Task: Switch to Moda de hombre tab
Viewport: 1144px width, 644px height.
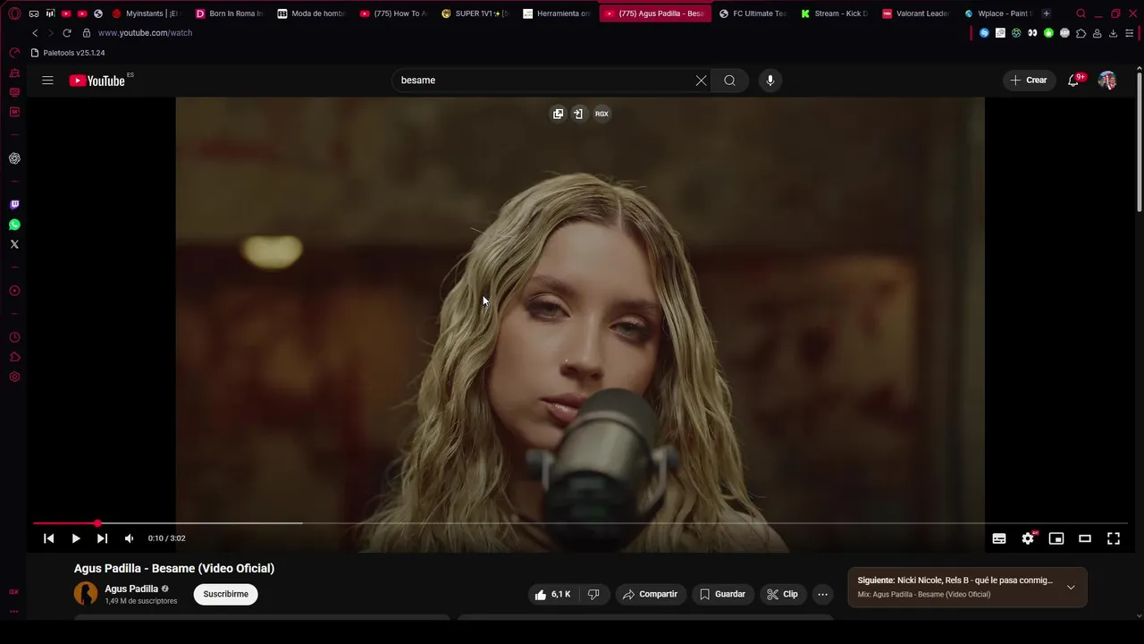Action: (312, 13)
